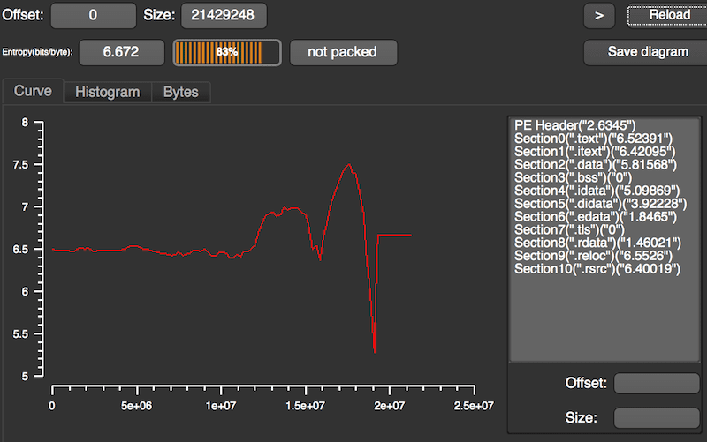707x442 pixels.
Task: Click the 6.5 label on the y-axis
Action: pos(20,250)
